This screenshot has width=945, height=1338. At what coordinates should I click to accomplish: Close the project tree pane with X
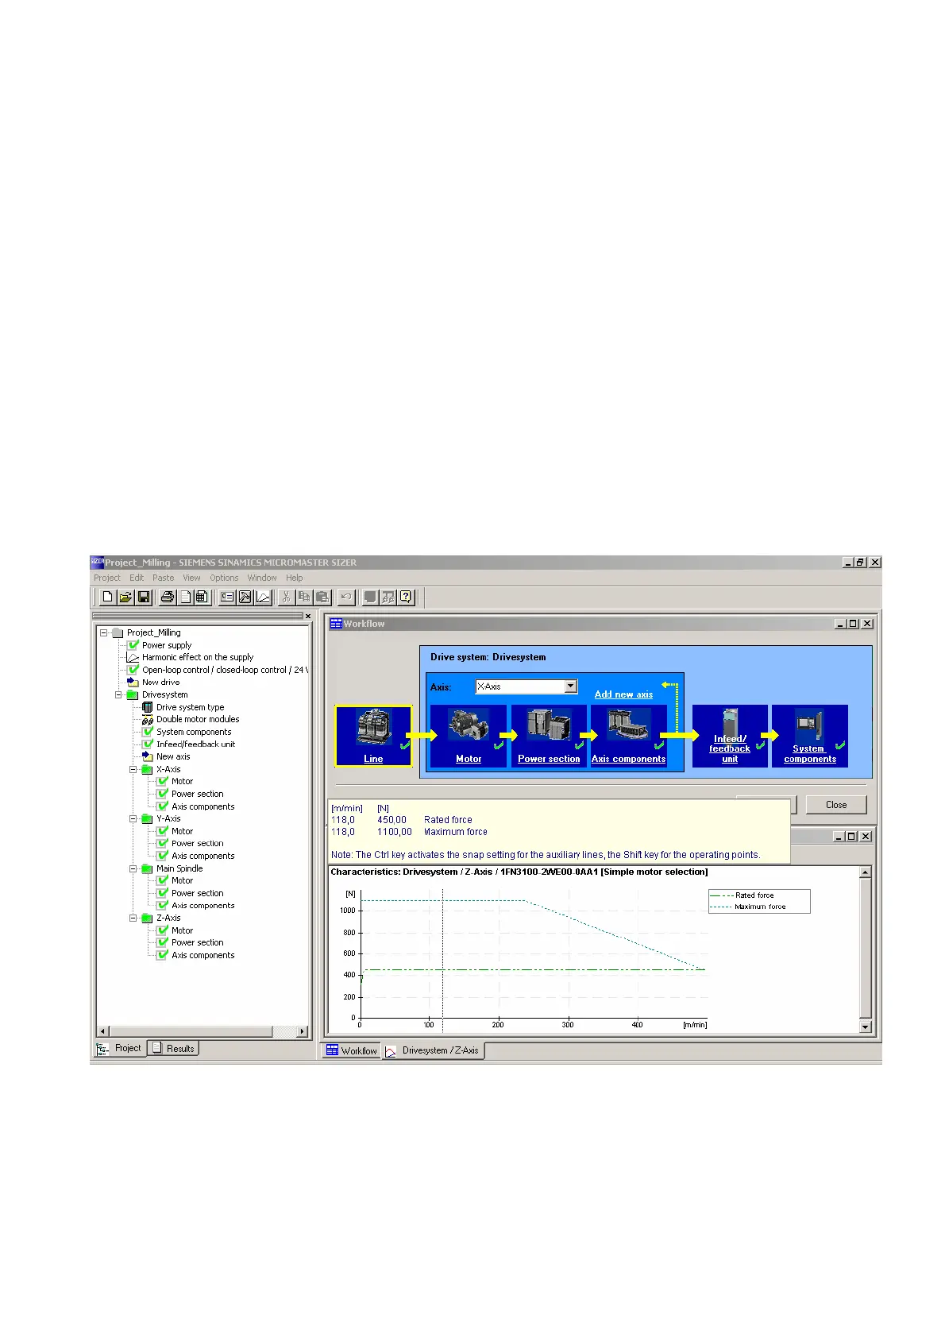pyautogui.click(x=308, y=616)
